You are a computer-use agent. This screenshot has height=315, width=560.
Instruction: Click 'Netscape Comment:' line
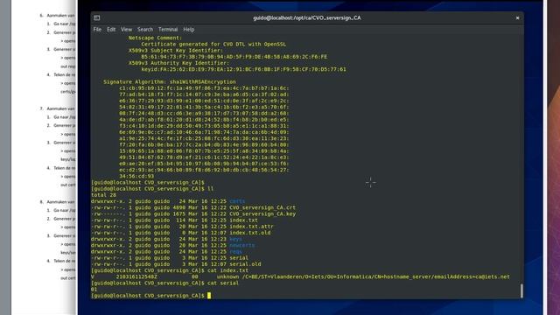pos(156,38)
